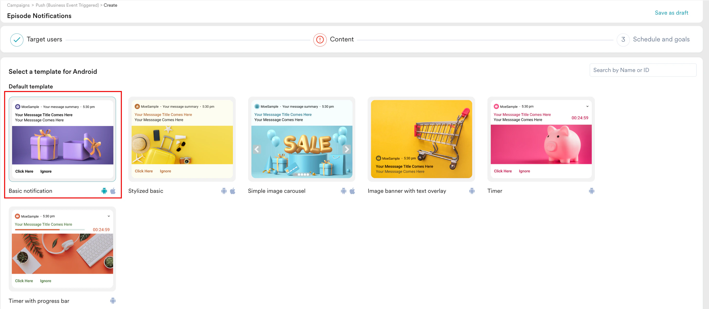Click Android icon next to Timer label
Screen dimensions: 709x309
[x=592, y=191]
